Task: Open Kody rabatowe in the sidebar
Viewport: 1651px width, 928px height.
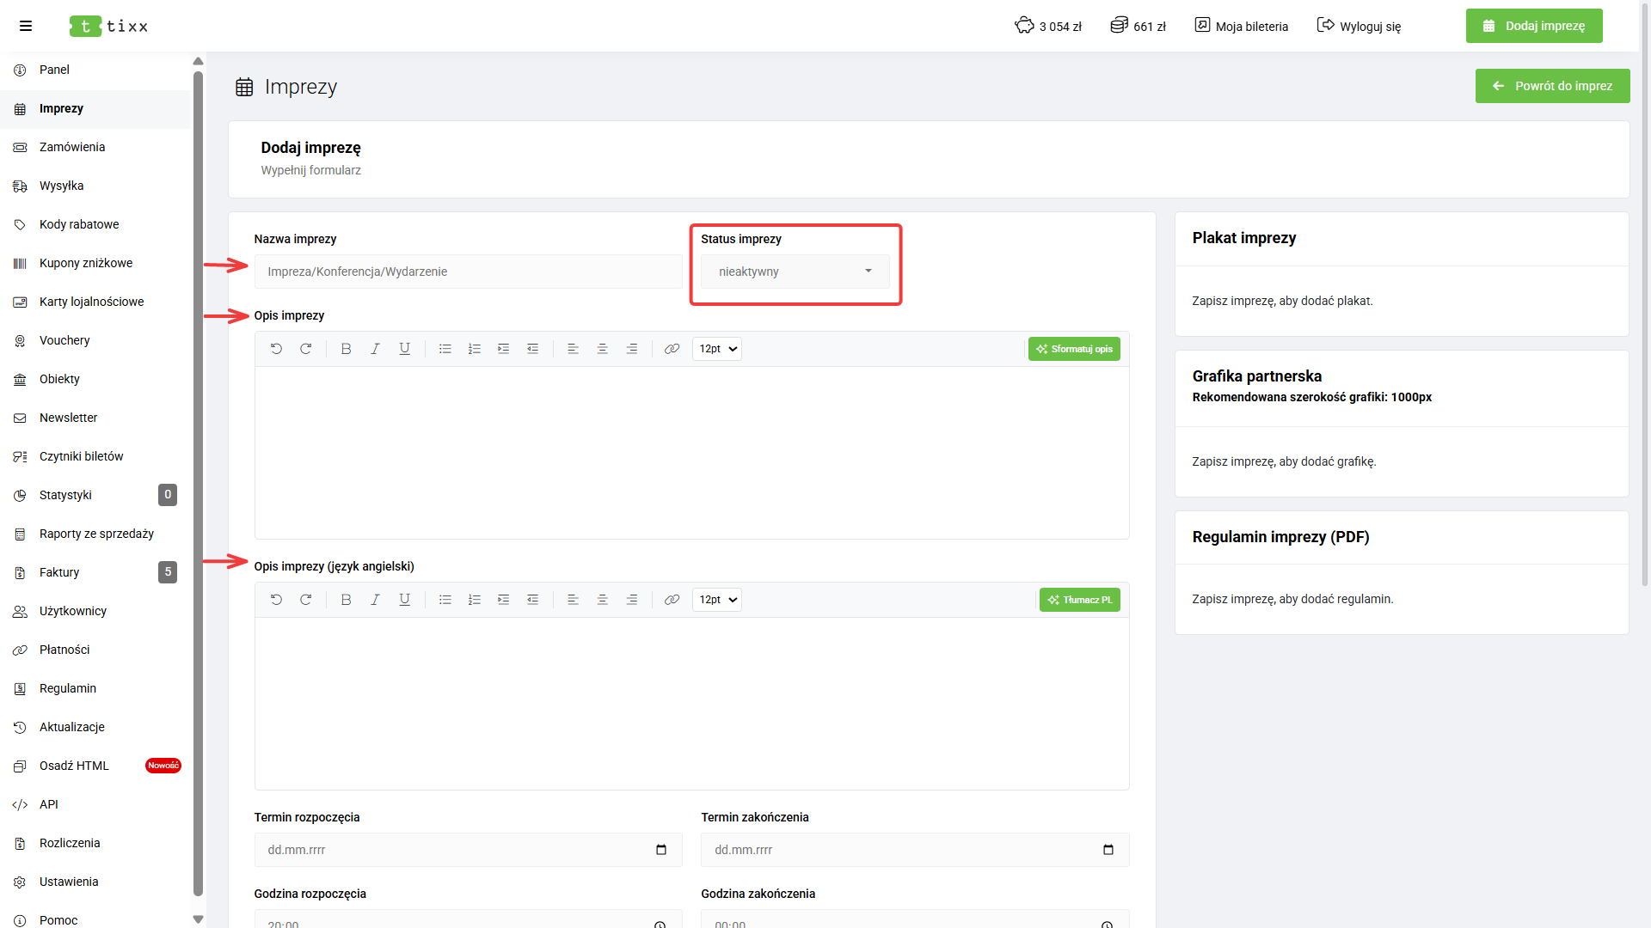Action: [x=95, y=224]
